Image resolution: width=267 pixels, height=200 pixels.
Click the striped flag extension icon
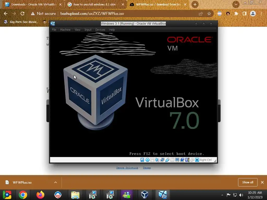click(220, 14)
